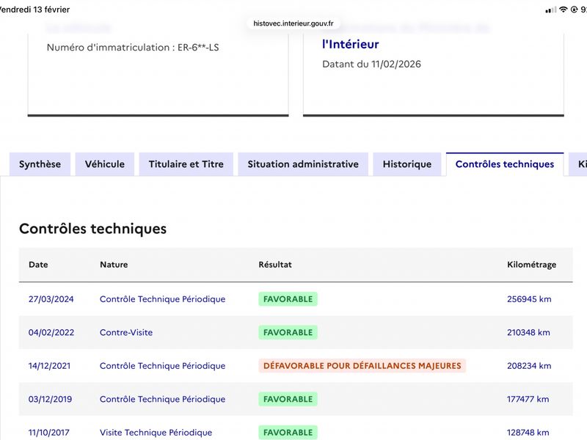Select the 256945 km mileage value

529,299
